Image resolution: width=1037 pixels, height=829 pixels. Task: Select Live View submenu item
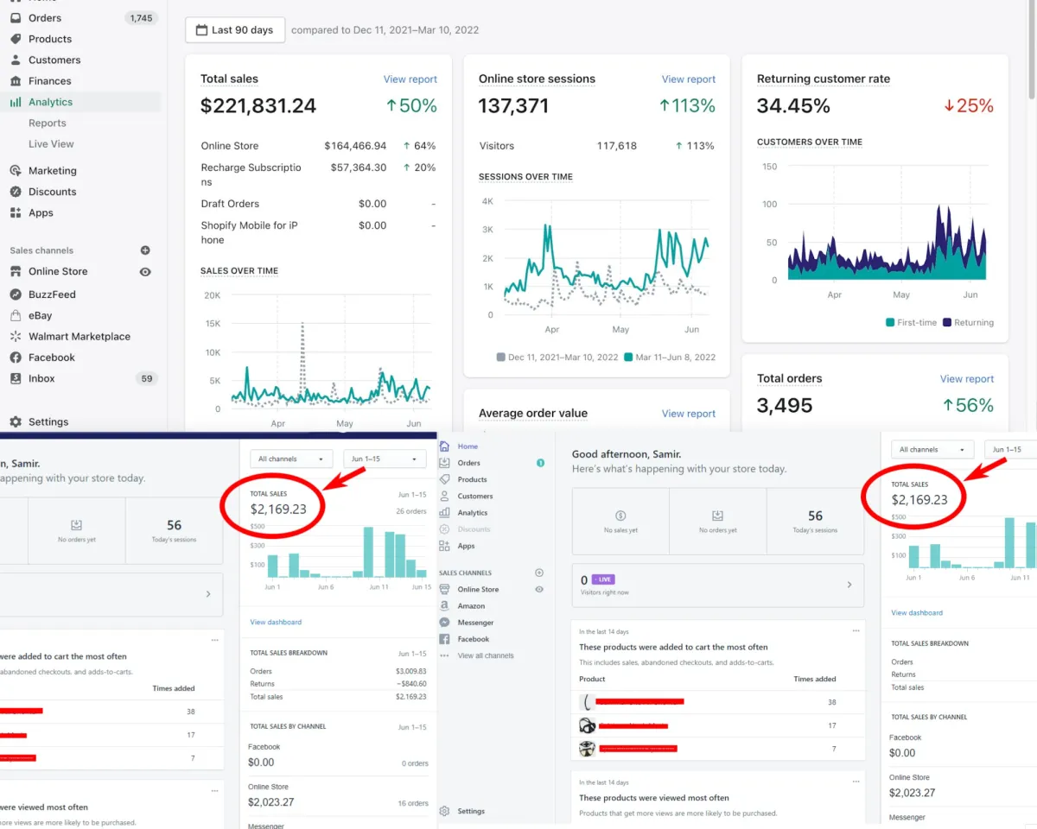pos(51,144)
